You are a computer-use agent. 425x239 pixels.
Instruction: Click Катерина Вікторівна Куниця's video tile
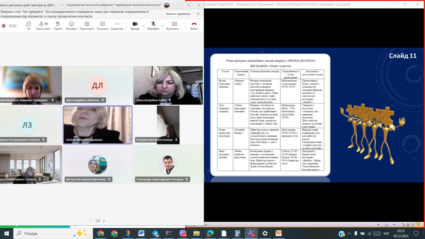[168, 125]
